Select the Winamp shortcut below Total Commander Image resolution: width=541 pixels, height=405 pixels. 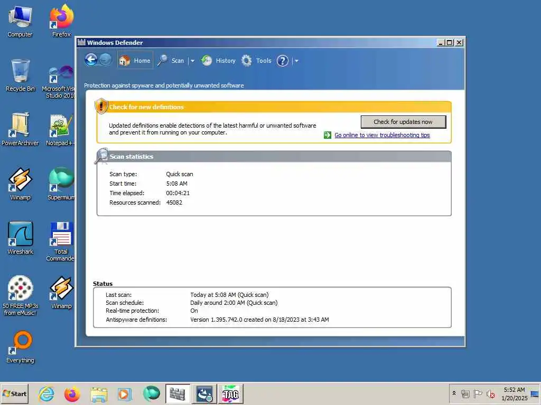[x=61, y=293]
